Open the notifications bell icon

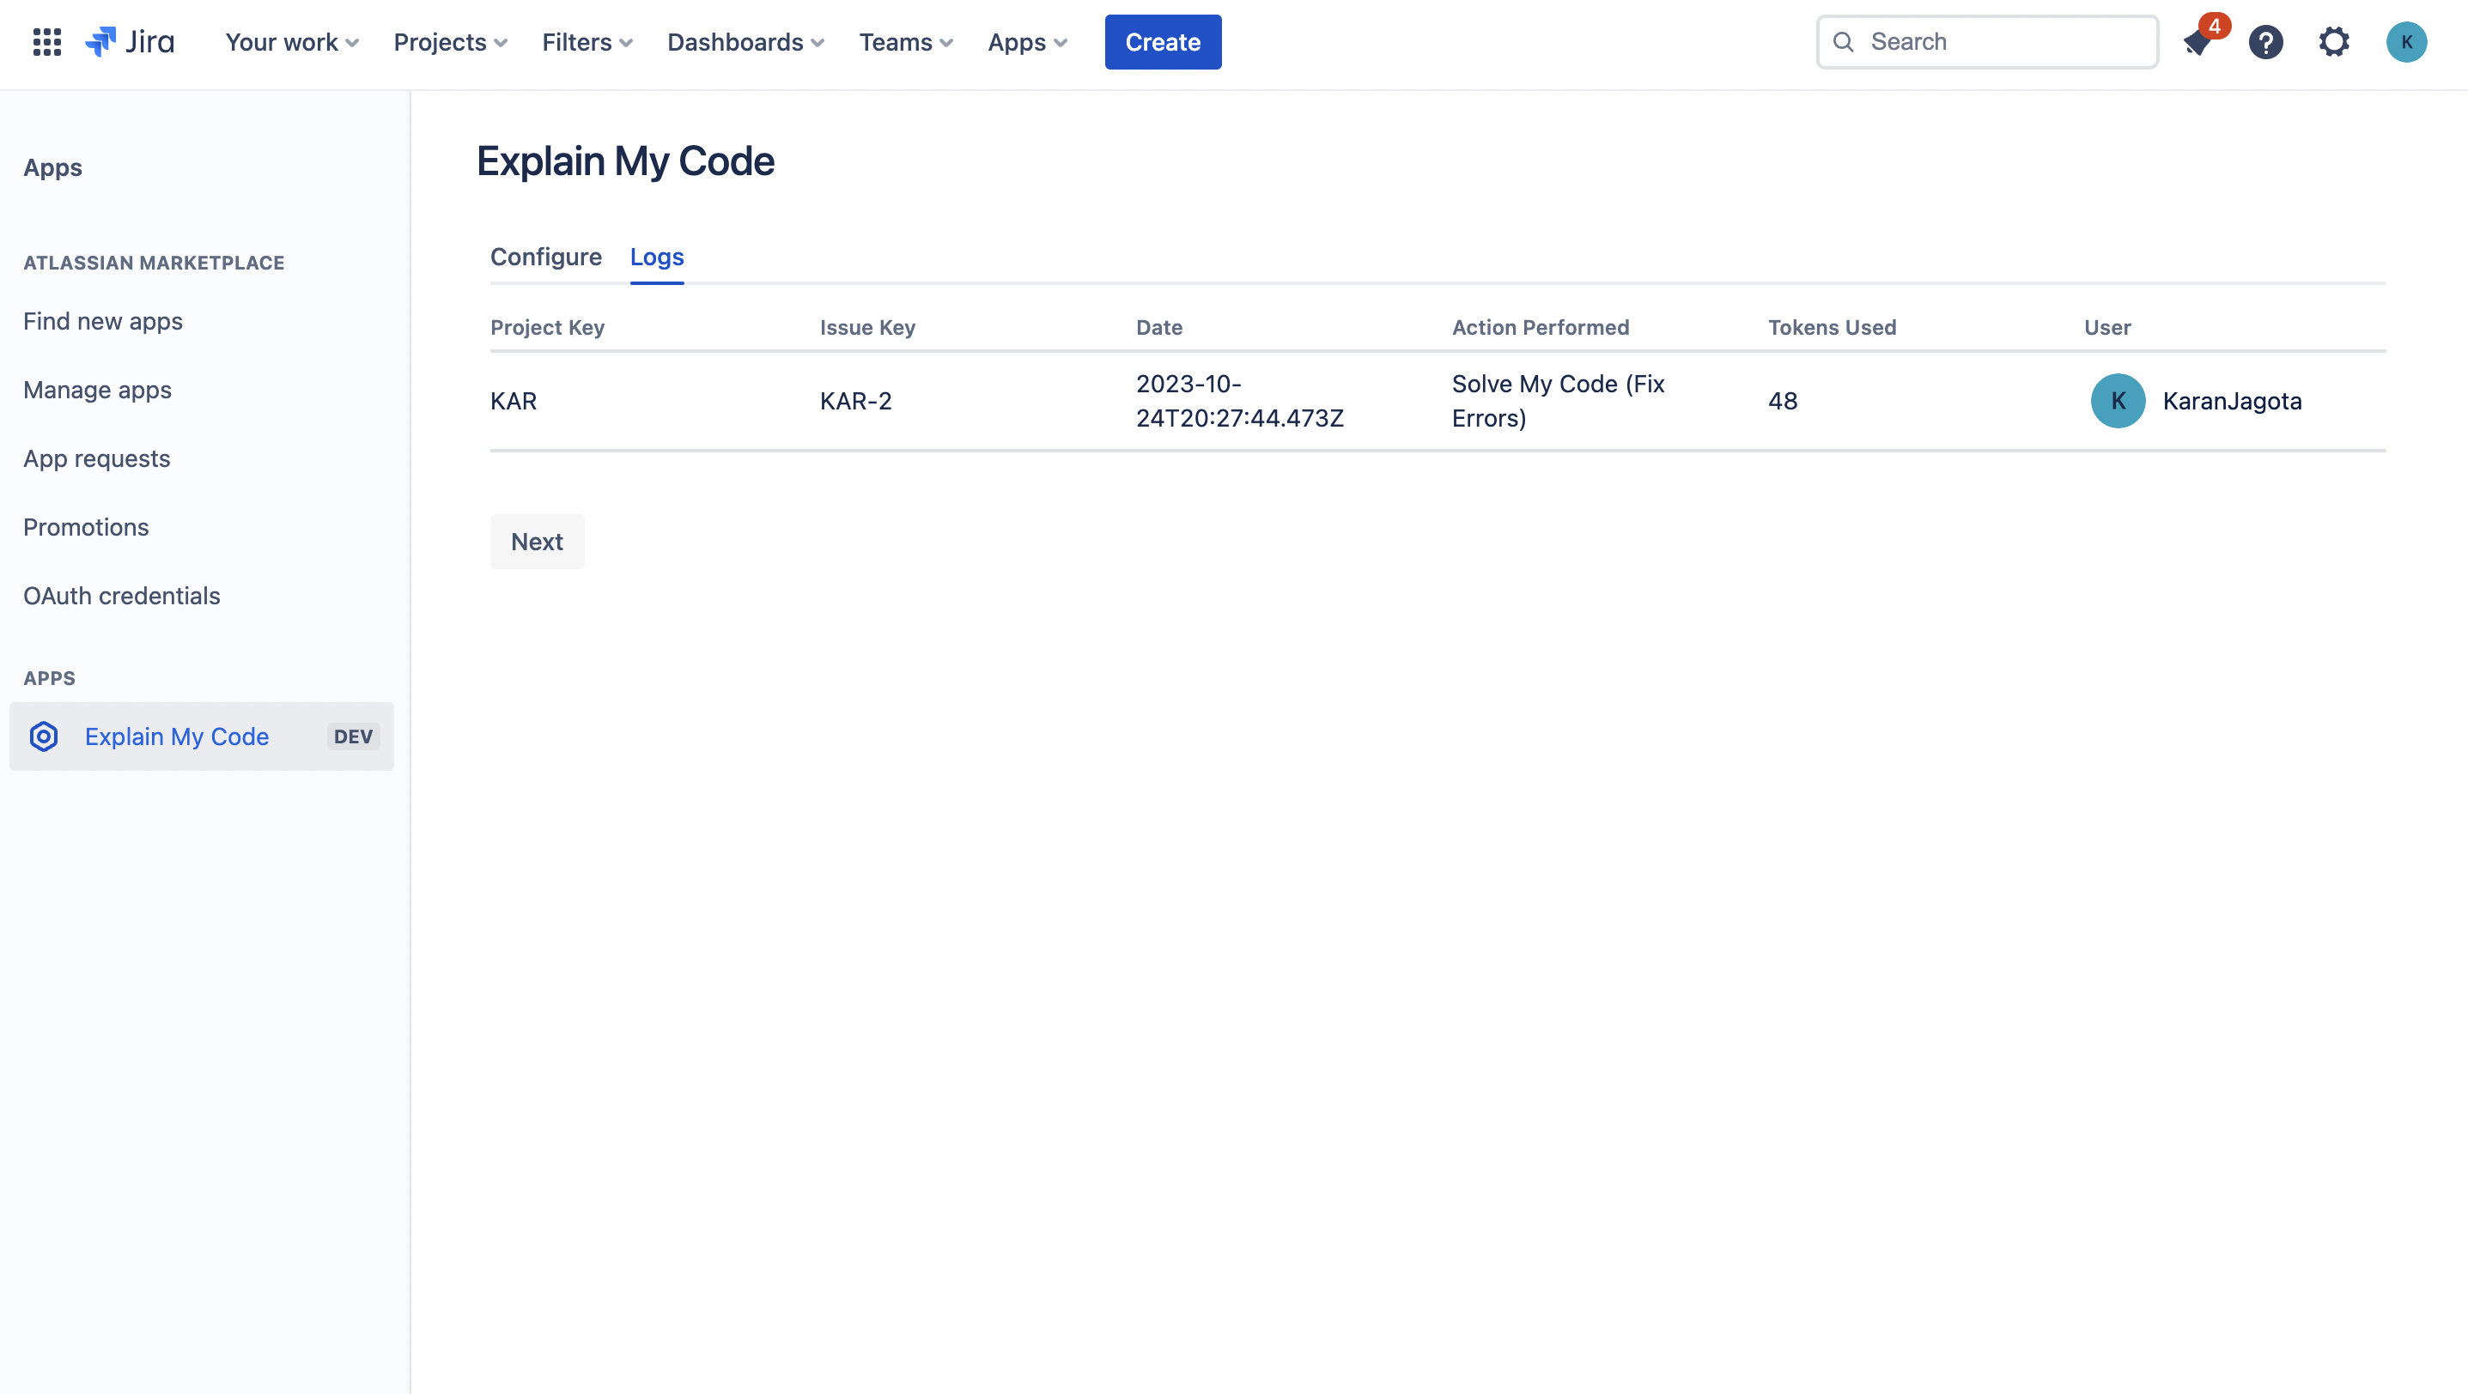click(2197, 42)
